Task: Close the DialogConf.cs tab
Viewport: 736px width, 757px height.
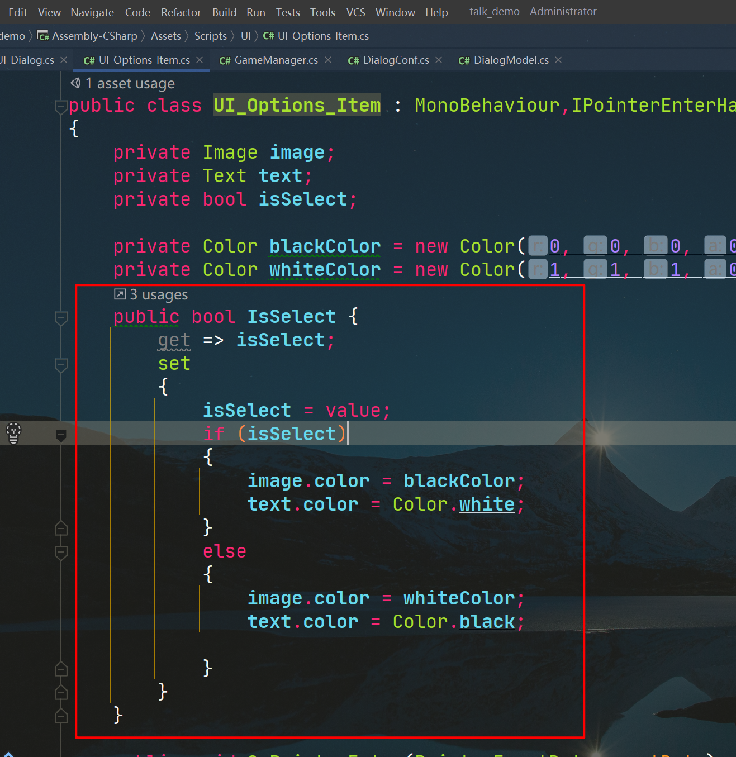Action: (x=439, y=60)
